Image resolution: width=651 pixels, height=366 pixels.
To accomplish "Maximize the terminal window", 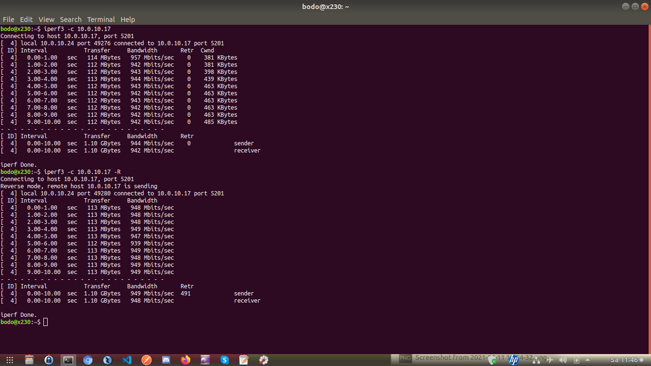I will click(x=635, y=6).
